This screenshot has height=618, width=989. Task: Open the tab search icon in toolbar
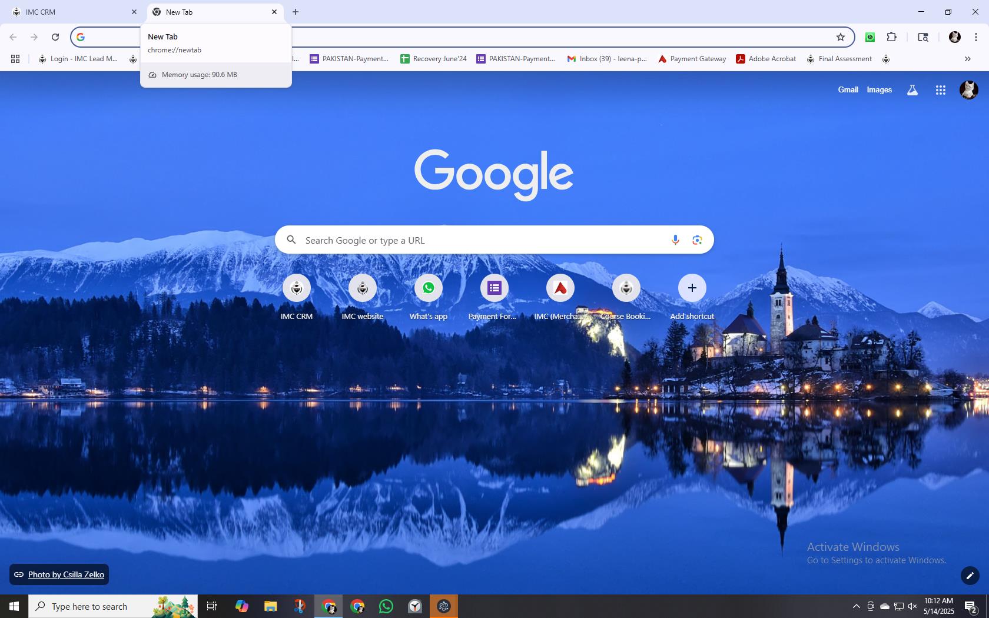coord(923,37)
